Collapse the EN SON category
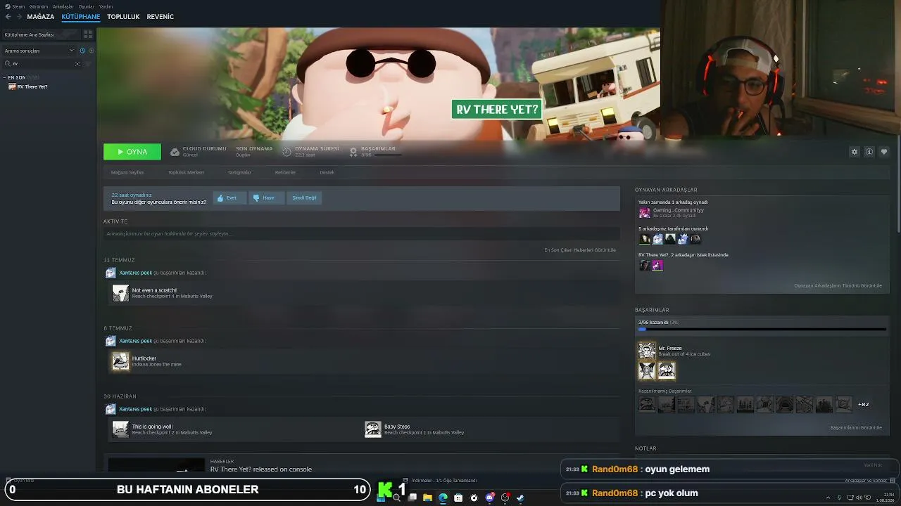 pyautogui.click(x=6, y=77)
